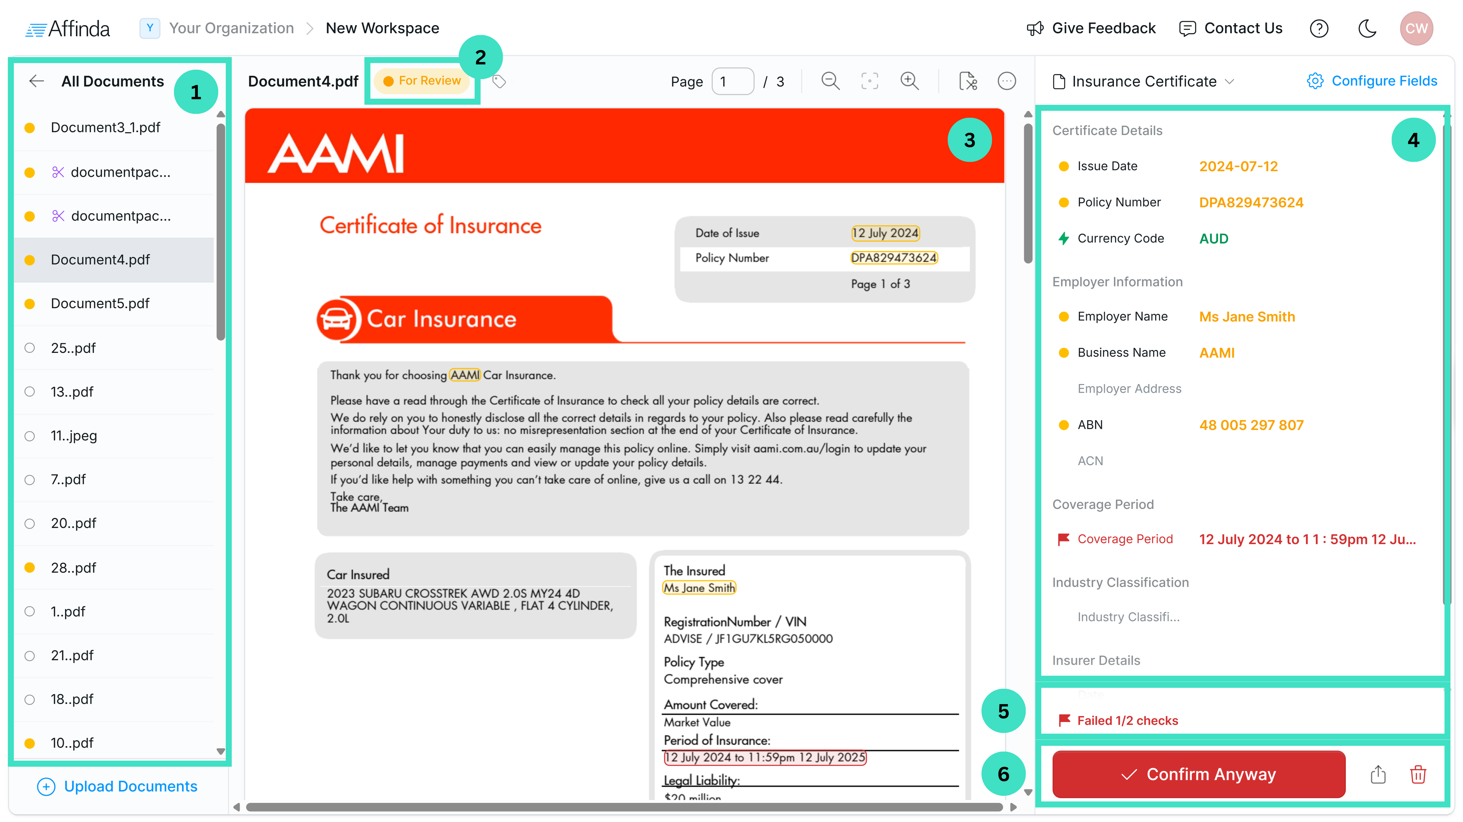Viewport: 1463px width, 822px height.
Task: Open the more options ellipsis icon
Action: 1006,81
